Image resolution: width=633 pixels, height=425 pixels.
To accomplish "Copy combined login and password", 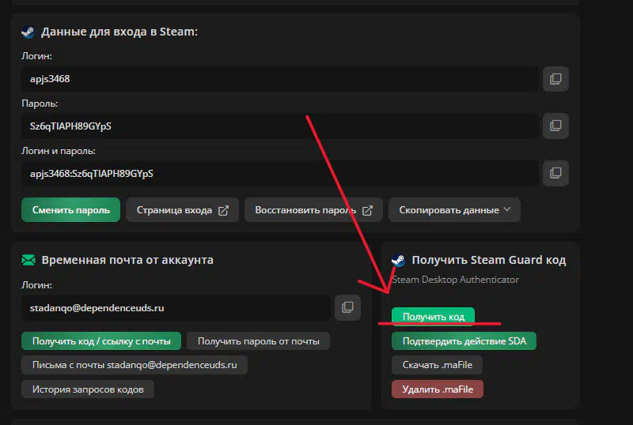I will coord(555,172).
